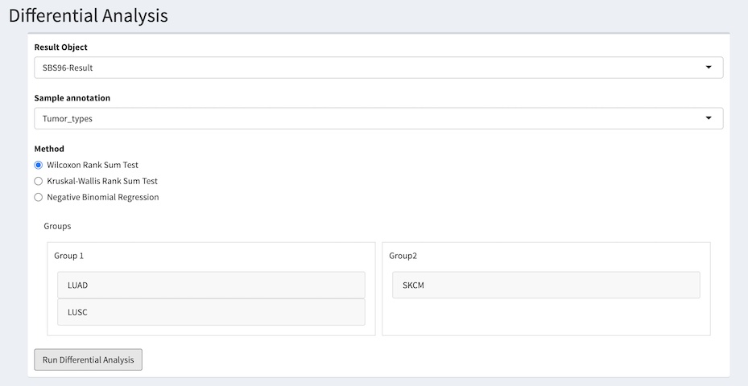
Task: Click the Group2 box title
Action: 403,256
